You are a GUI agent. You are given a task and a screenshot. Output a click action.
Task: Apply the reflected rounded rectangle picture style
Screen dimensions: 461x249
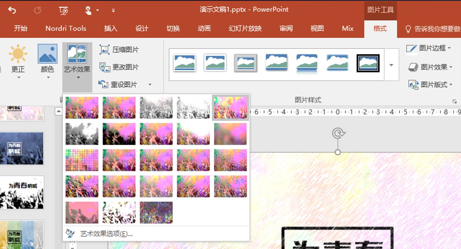[307, 63]
